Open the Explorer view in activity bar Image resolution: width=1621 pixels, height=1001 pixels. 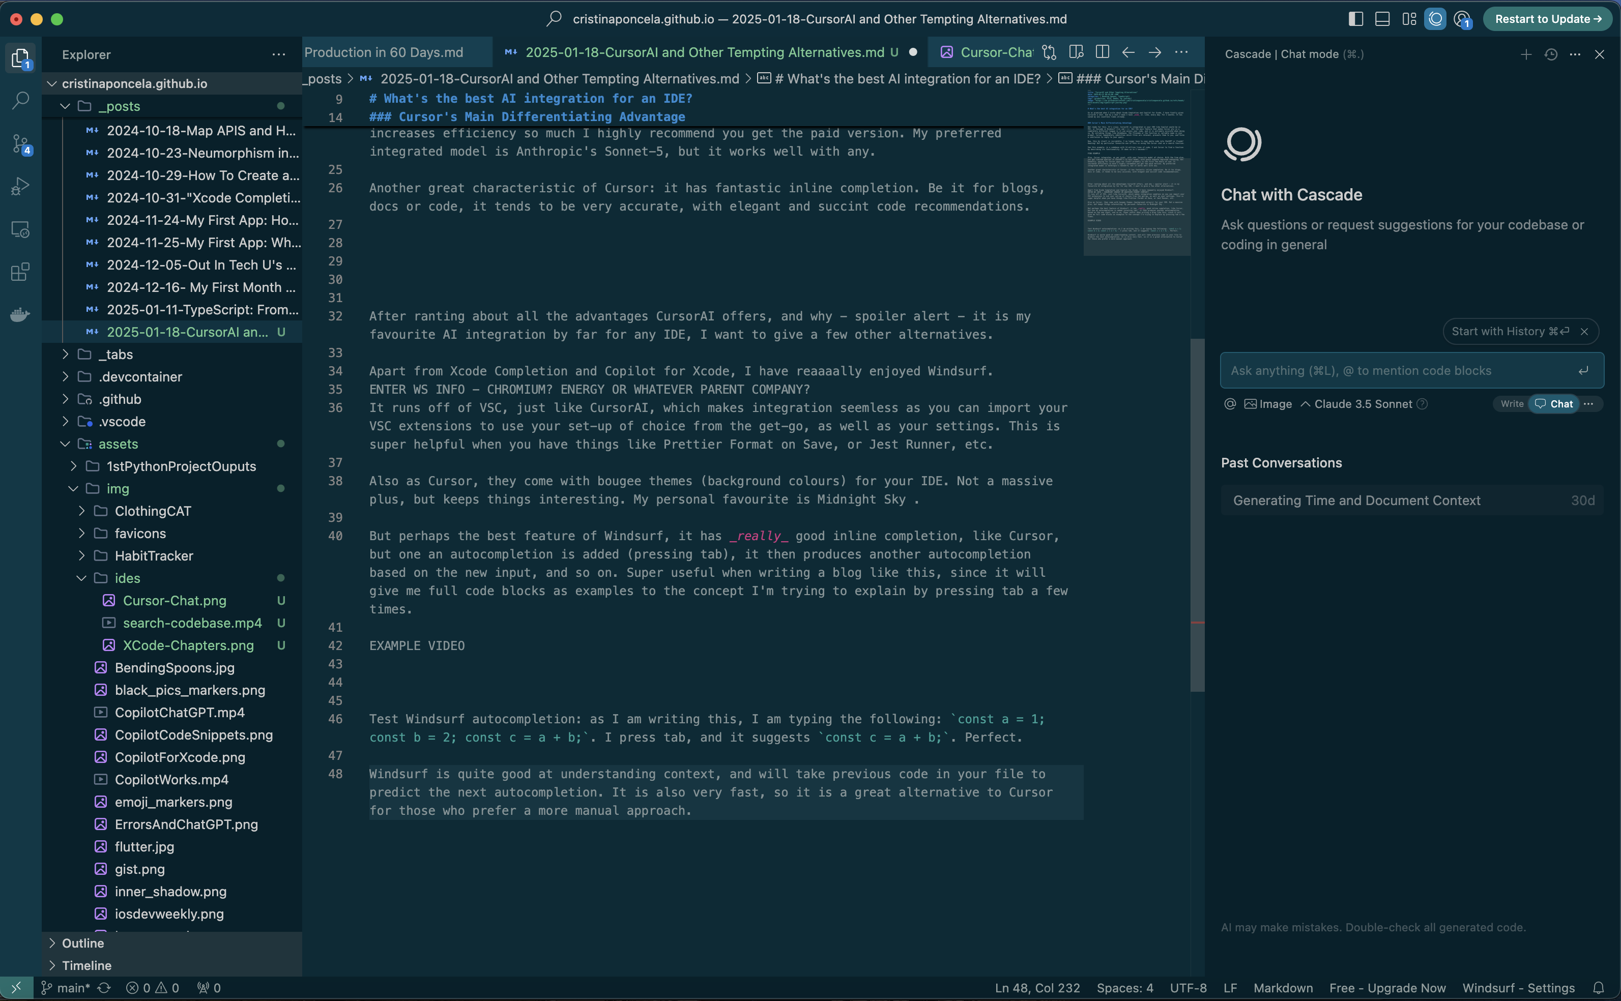[20, 58]
